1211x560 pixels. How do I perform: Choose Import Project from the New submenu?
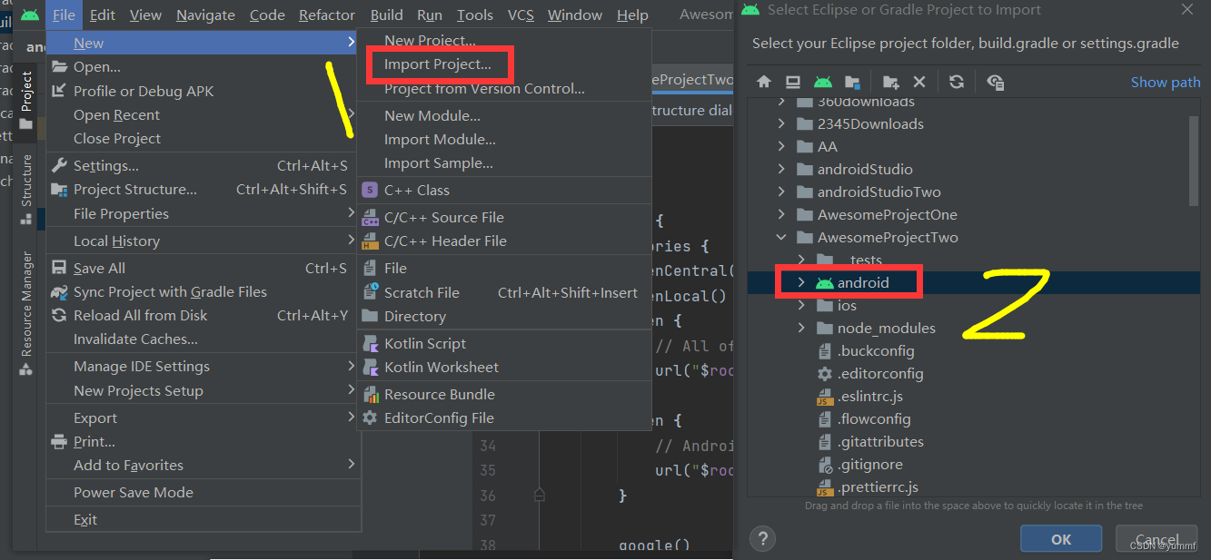click(438, 64)
